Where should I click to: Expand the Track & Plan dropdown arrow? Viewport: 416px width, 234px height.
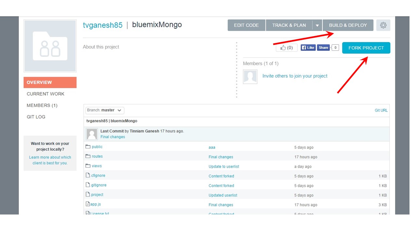click(317, 25)
